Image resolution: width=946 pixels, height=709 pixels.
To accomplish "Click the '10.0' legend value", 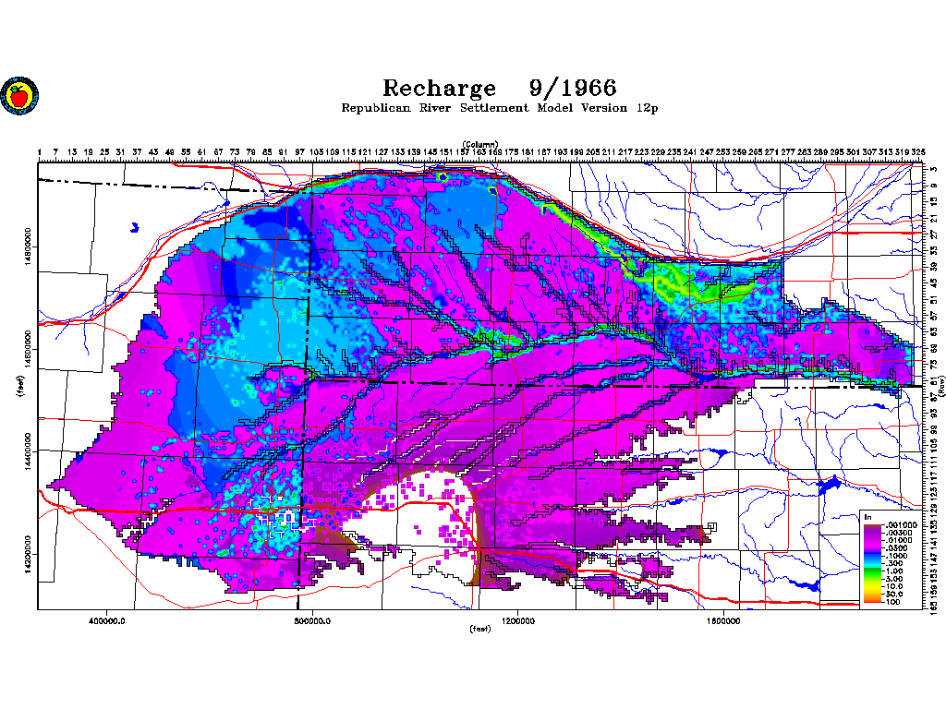I will (x=894, y=586).
